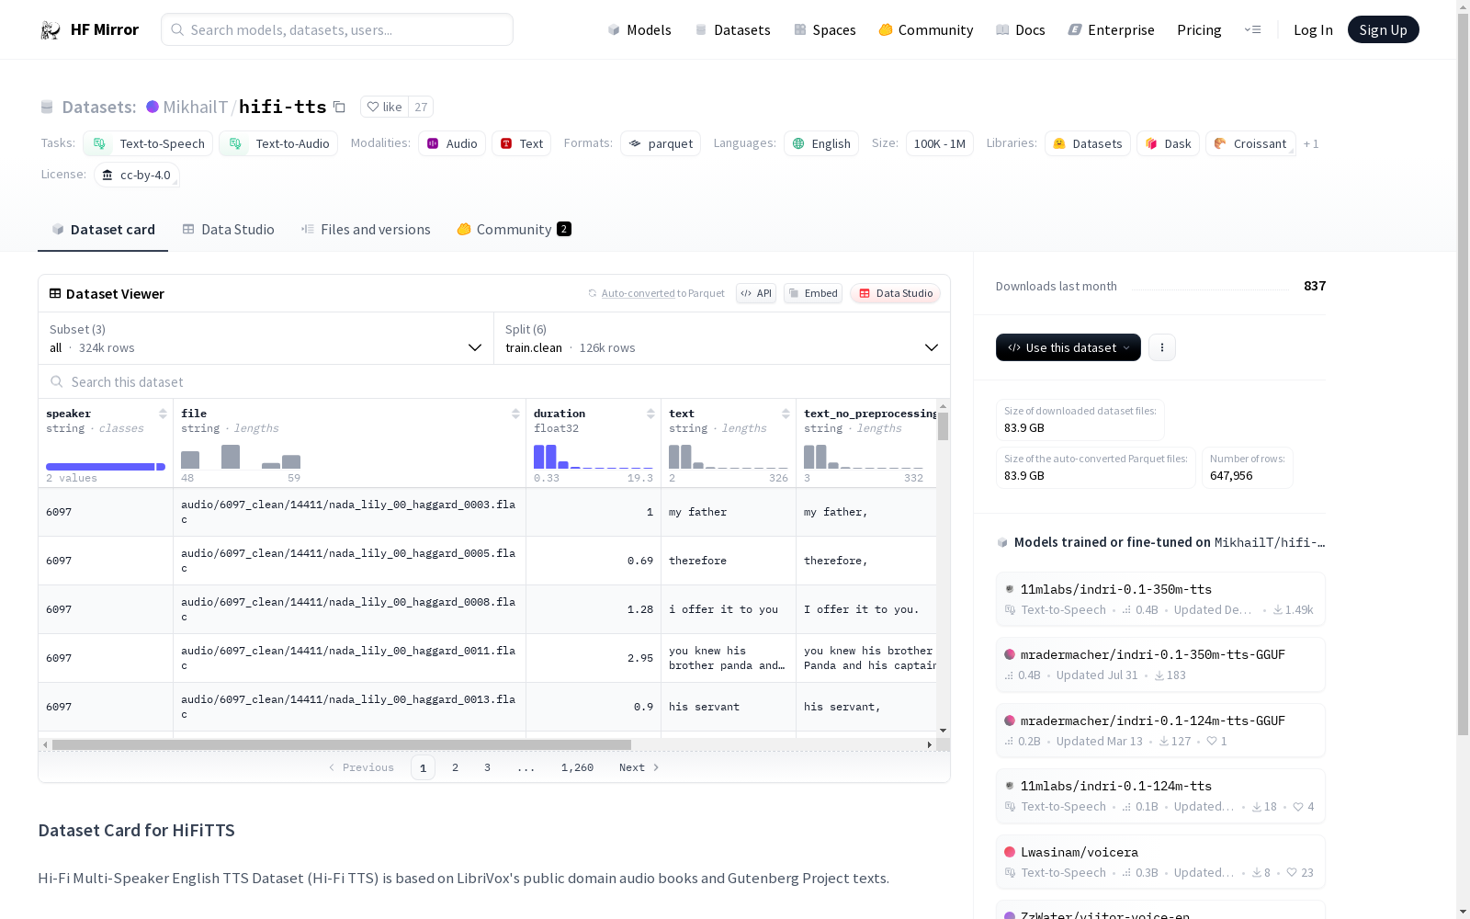Show the +1 additional libraries
This screenshot has height=919, width=1470.
(x=1311, y=143)
